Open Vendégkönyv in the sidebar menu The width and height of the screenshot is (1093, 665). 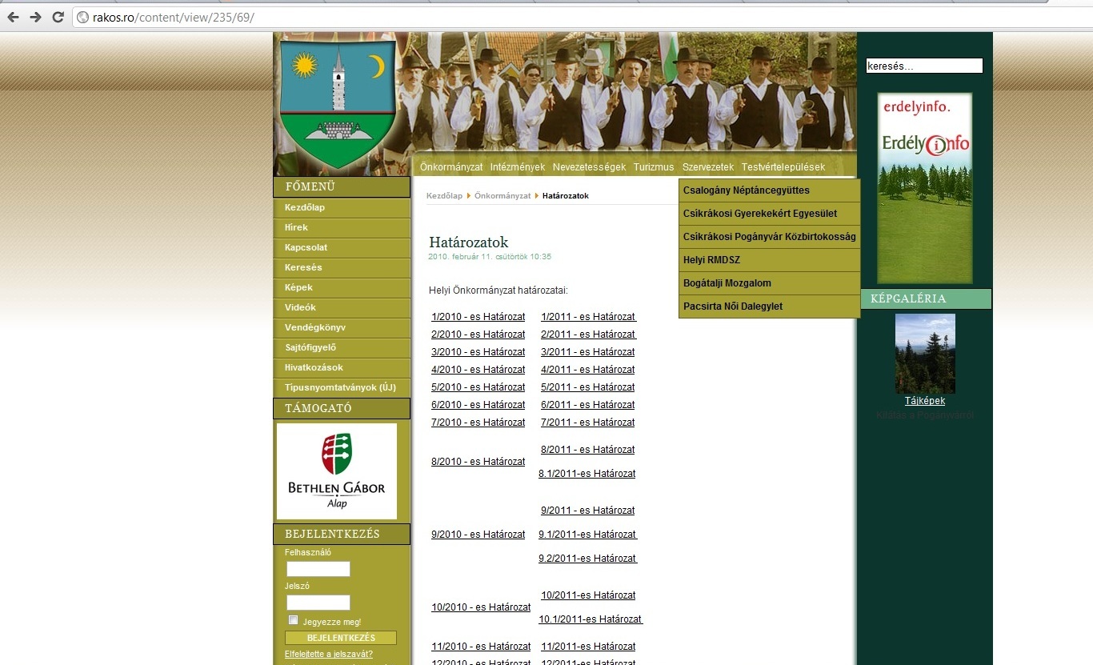(x=342, y=328)
